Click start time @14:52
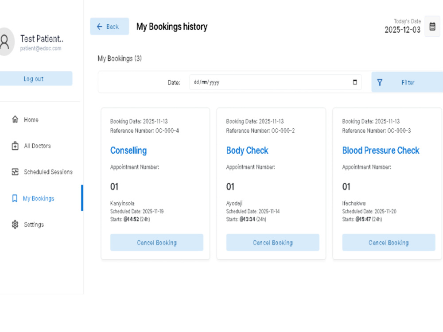Viewport: 443px width, 332px height. tap(131, 219)
